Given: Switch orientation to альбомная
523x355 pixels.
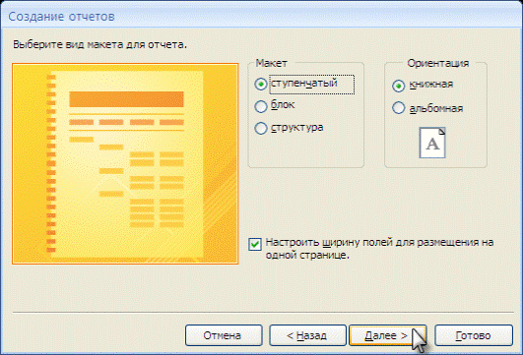Looking at the screenshot, I should [398, 108].
